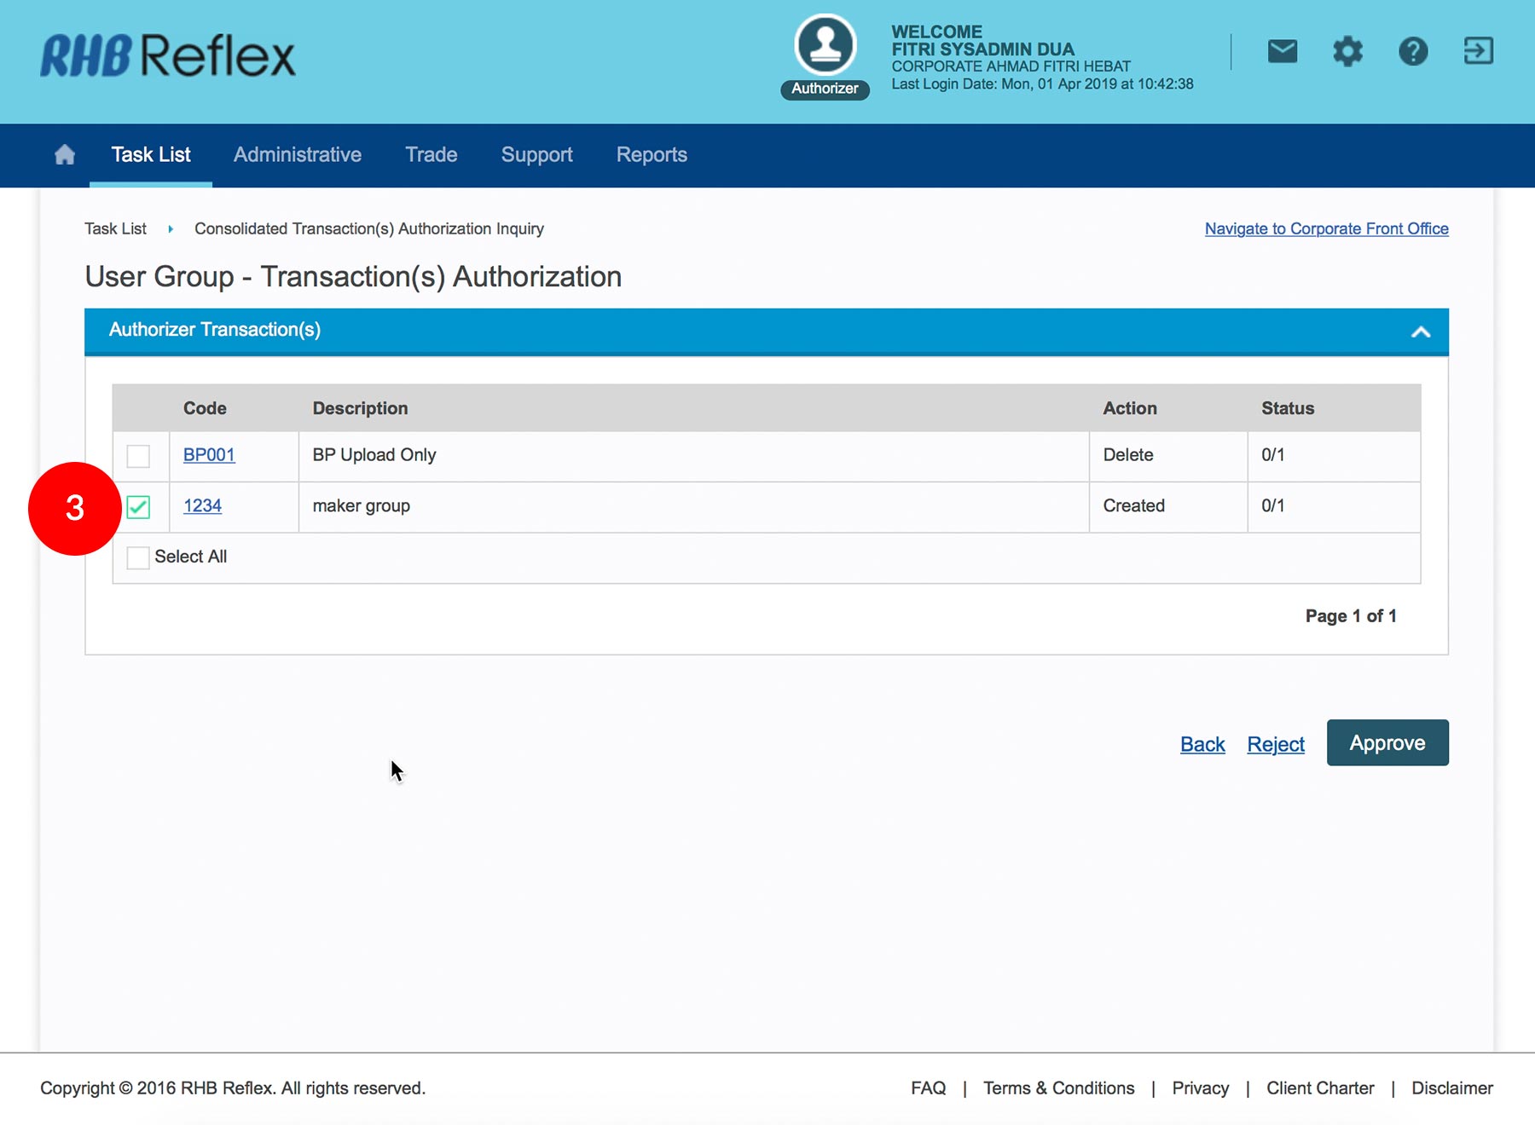The width and height of the screenshot is (1535, 1125).
Task: Click the help question mark icon
Action: 1413,52
